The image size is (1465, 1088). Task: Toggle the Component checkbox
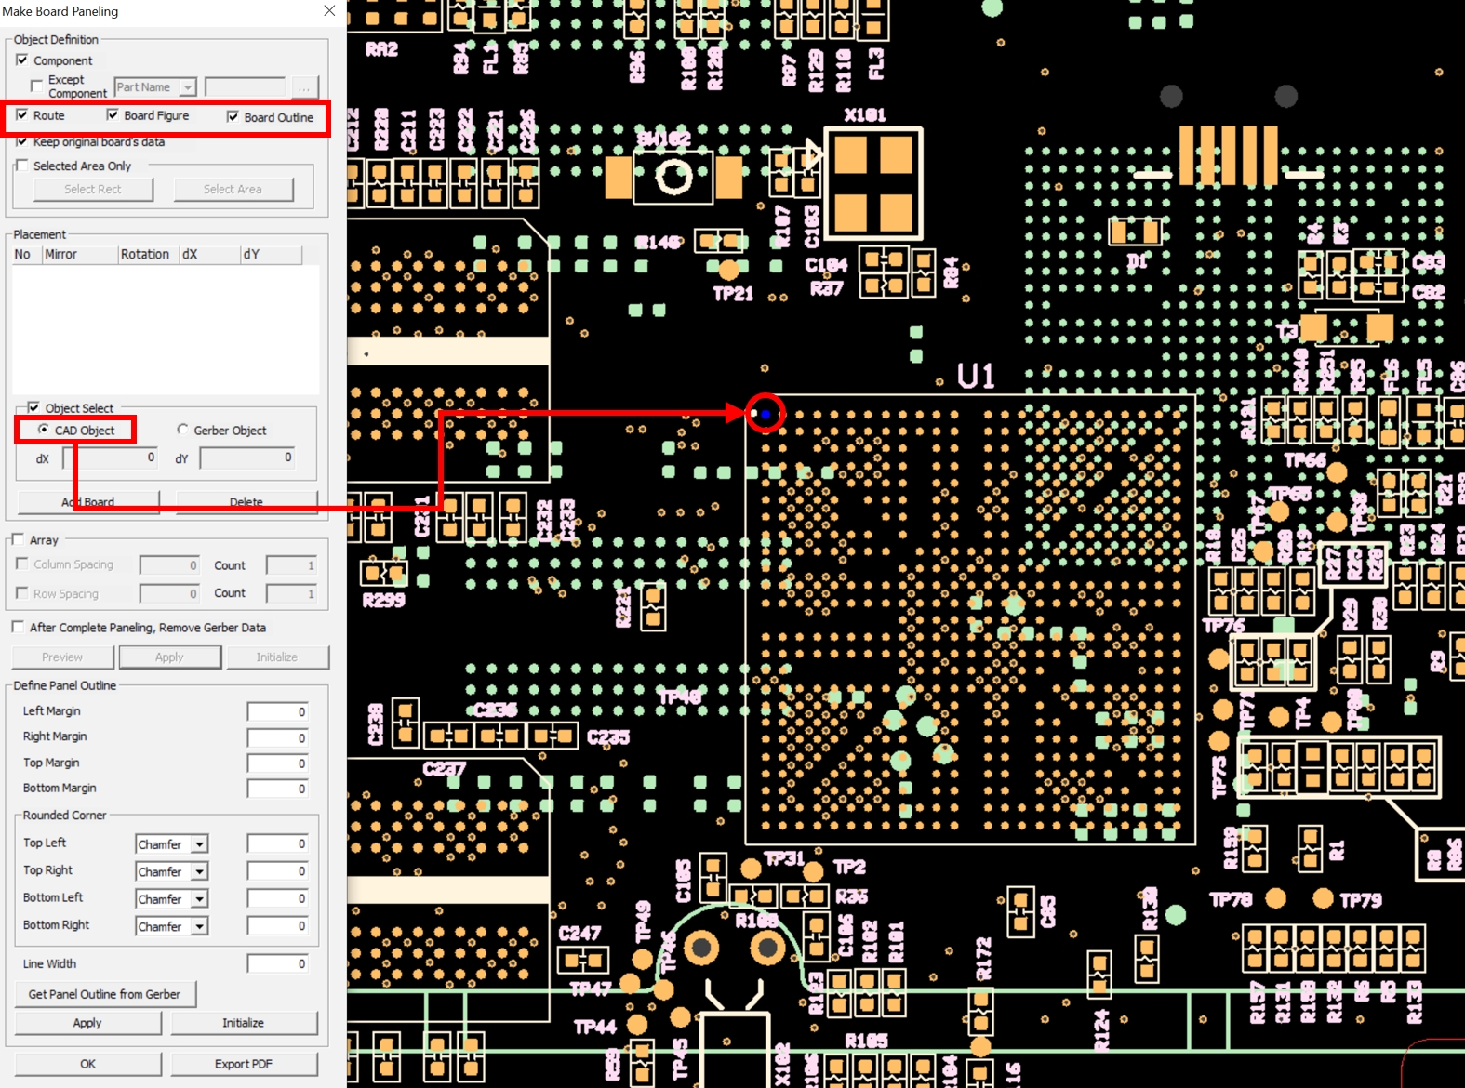click(x=22, y=60)
